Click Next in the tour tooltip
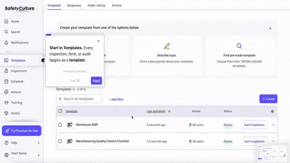Viewport: 290px width, 163px height. coord(96,81)
